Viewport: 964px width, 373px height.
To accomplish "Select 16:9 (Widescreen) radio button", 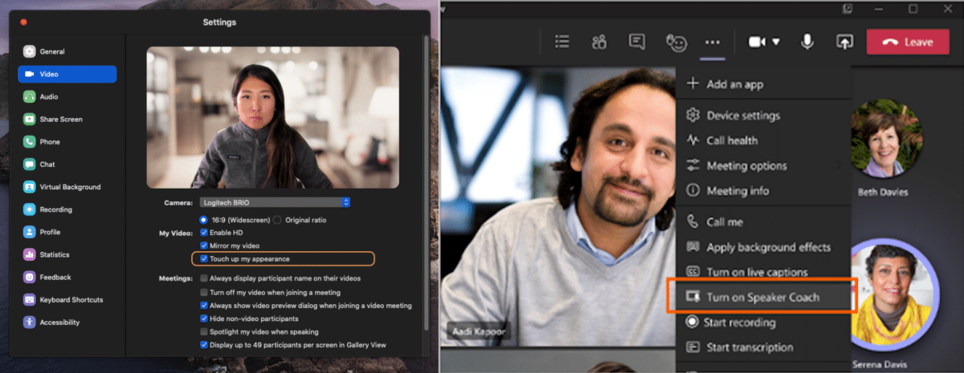I will (203, 219).
